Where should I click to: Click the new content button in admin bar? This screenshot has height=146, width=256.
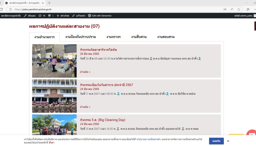pyautogui.click(x=63, y=16)
